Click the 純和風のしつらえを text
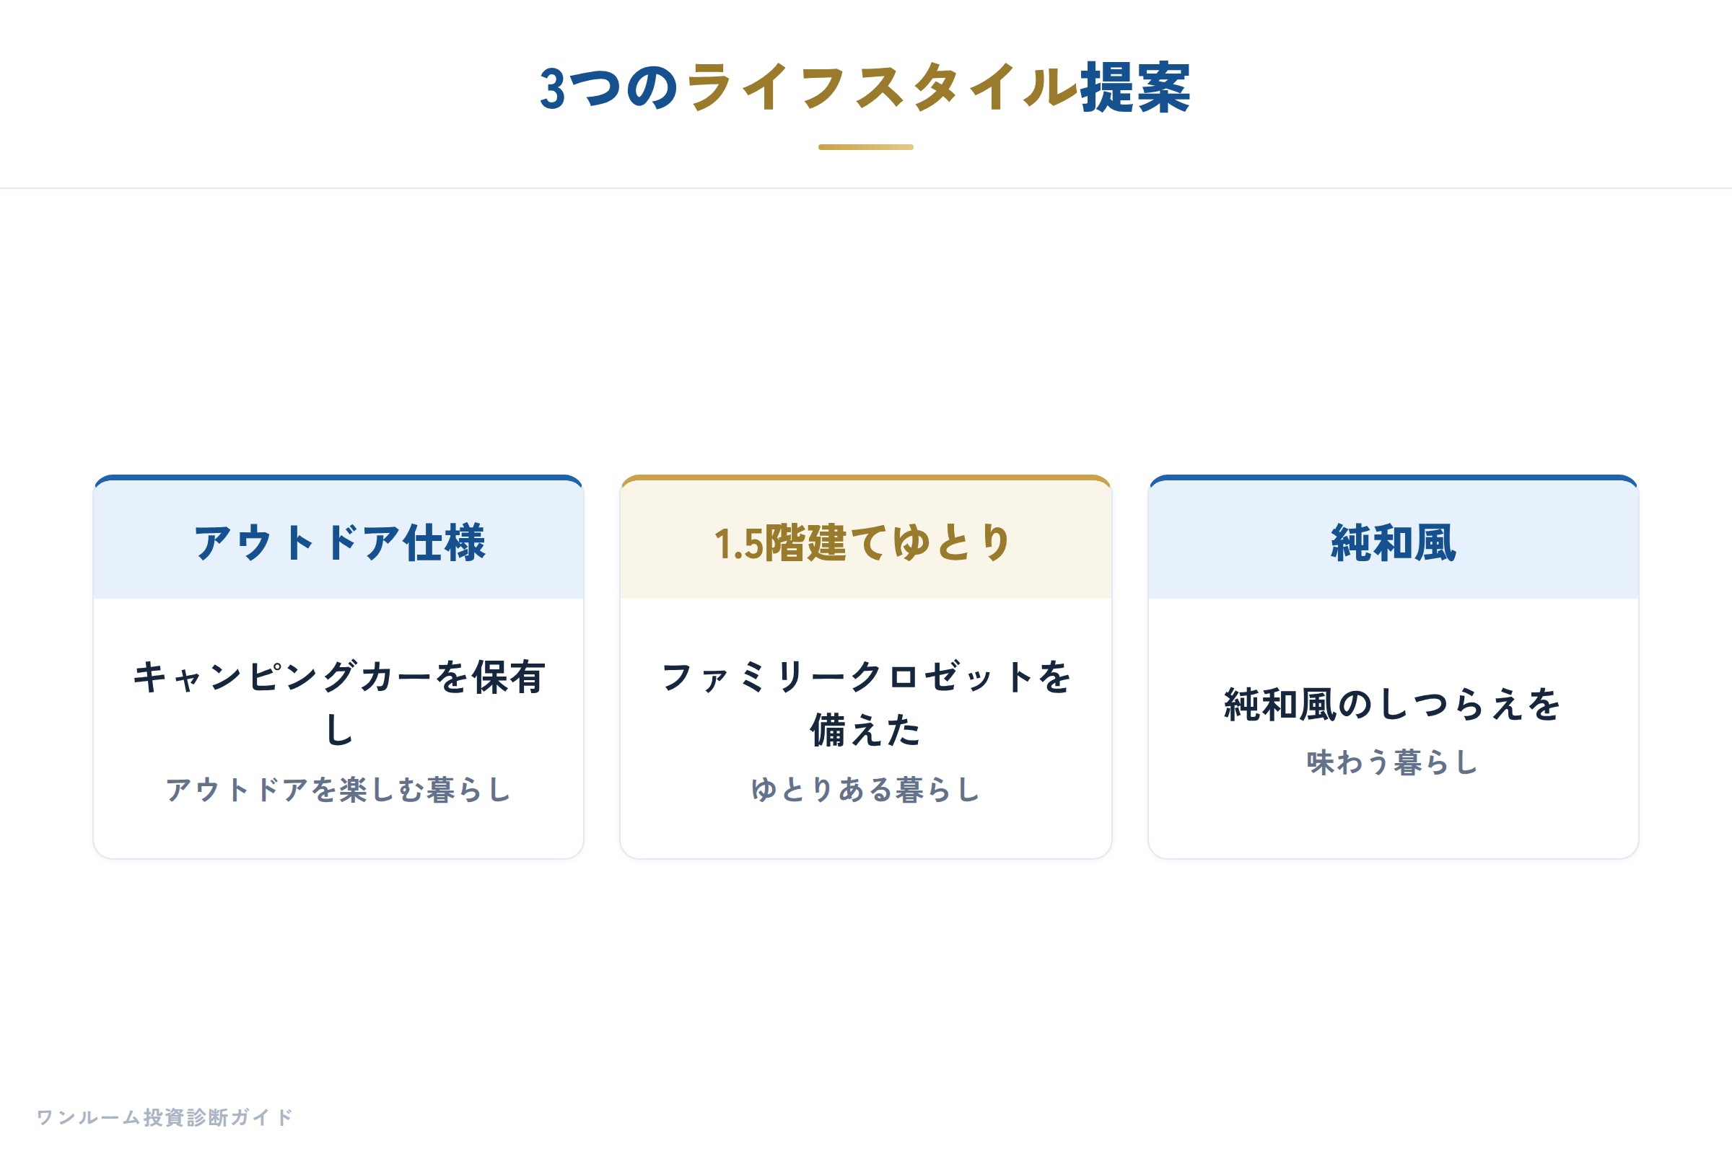 [x=1394, y=705]
